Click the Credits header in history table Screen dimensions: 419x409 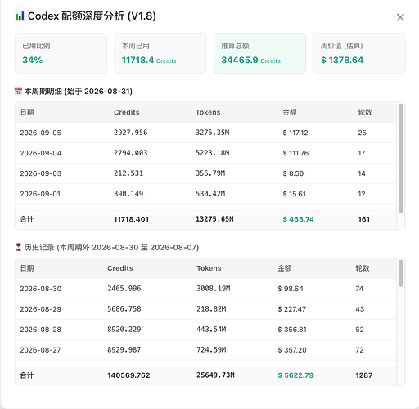tap(120, 268)
